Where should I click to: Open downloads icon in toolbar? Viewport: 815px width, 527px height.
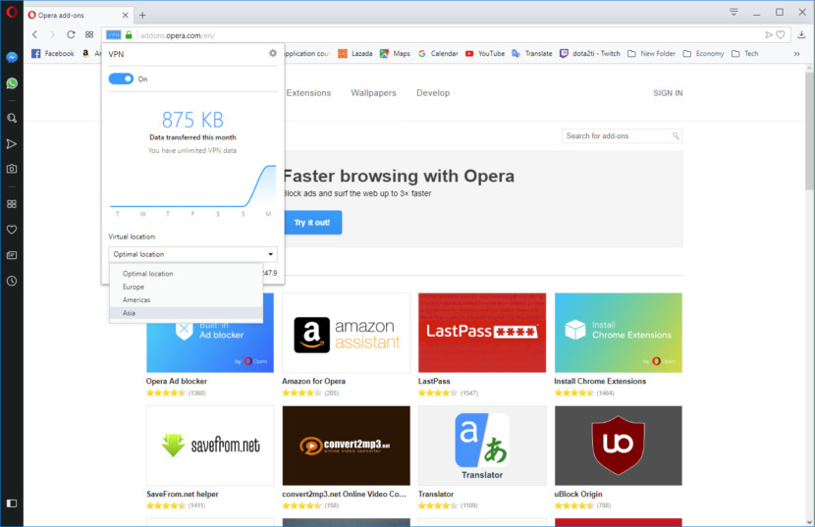click(801, 34)
